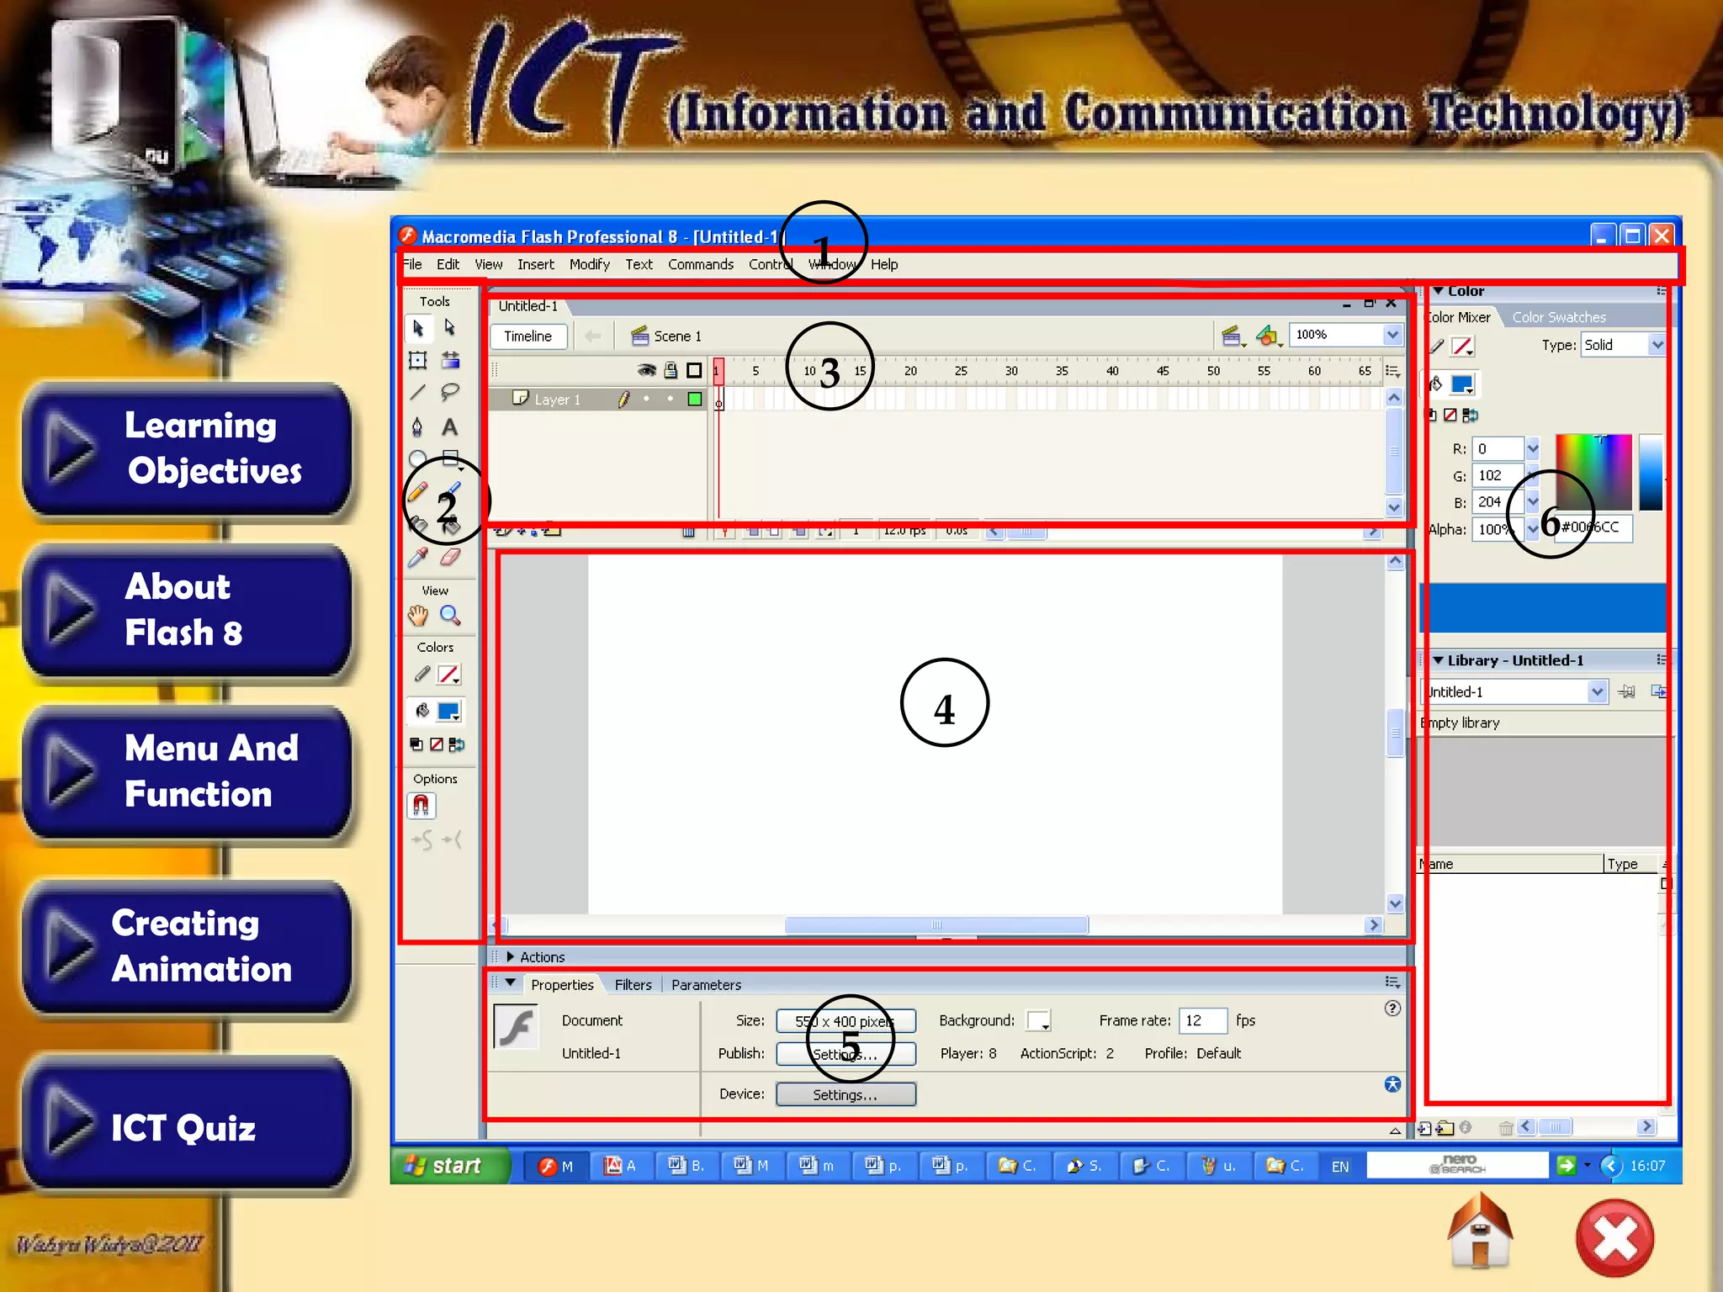
Task: Click the Smooth option icon
Action: click(421, 839)
